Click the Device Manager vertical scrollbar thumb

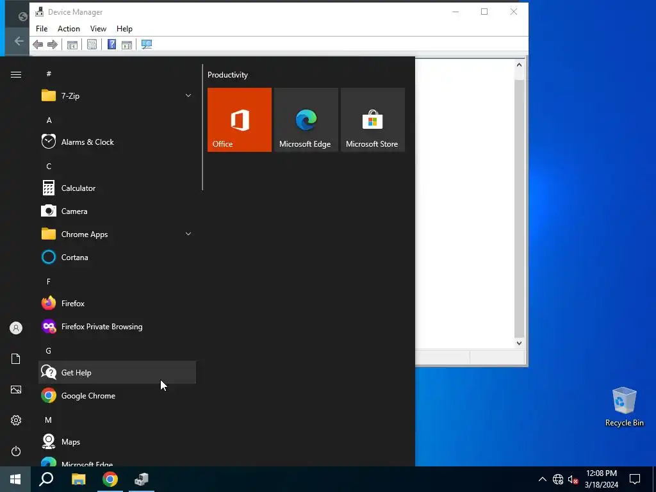click(519, 208)
